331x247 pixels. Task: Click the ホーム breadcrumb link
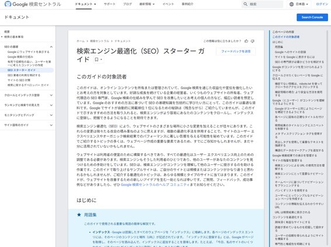[x=81, y=41]
